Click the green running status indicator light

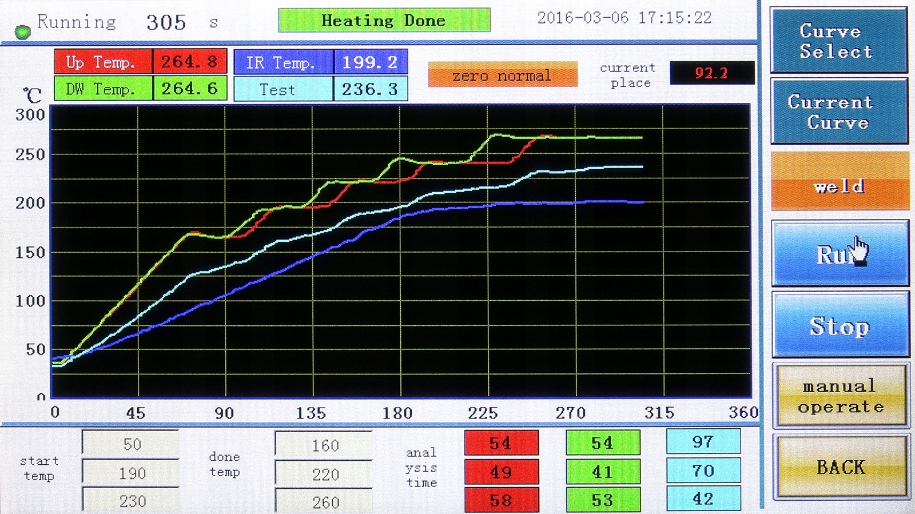coord(23,31)
